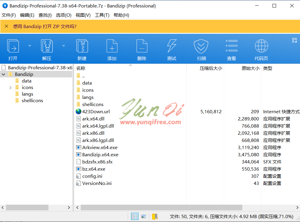
Task: Select the Bandizip folder in the tree
Action: (x=24, y=74)
